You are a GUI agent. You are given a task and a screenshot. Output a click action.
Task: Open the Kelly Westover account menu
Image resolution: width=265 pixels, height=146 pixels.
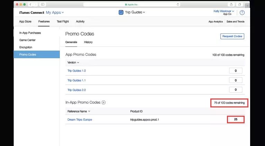click(x=223, y=11)
